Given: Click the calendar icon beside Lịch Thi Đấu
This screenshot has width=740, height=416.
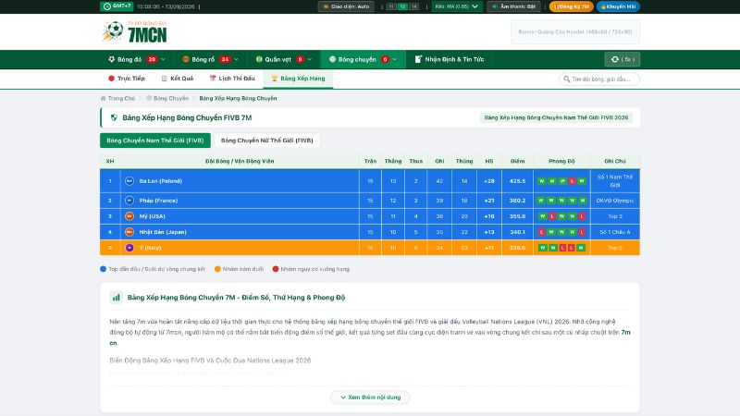Looking at the screenshot, I should coord(213,79).
